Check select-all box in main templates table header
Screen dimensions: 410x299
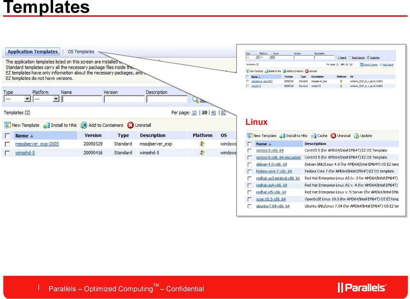(7, 136)
